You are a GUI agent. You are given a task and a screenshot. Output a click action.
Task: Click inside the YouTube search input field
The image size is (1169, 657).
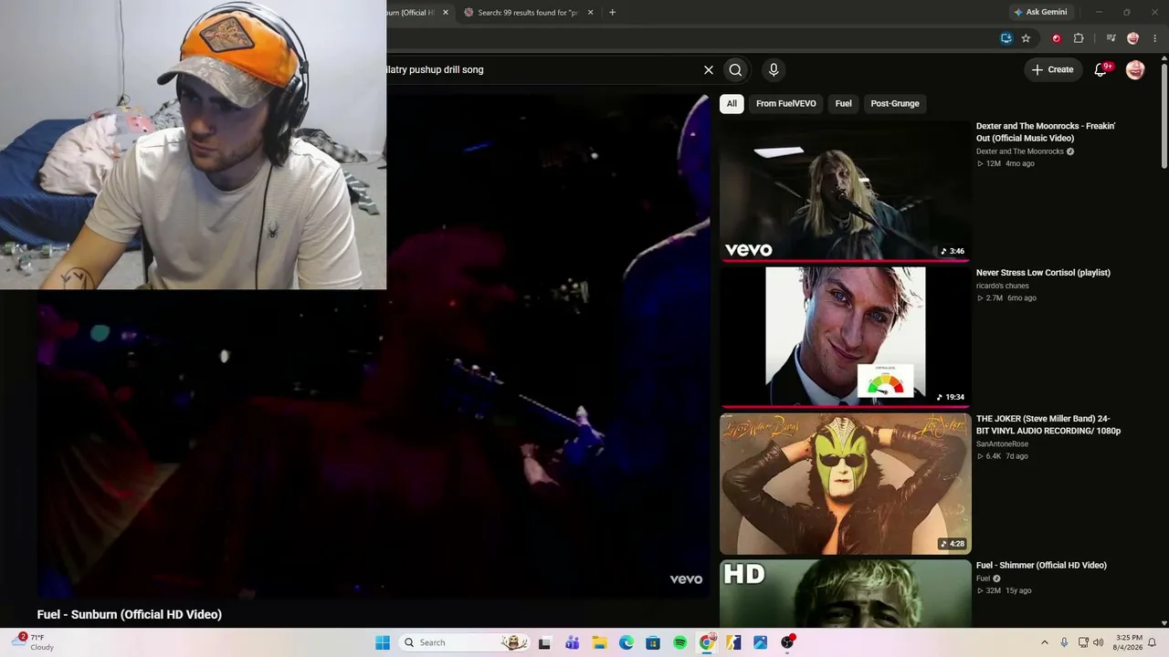[x=541, y=69]
